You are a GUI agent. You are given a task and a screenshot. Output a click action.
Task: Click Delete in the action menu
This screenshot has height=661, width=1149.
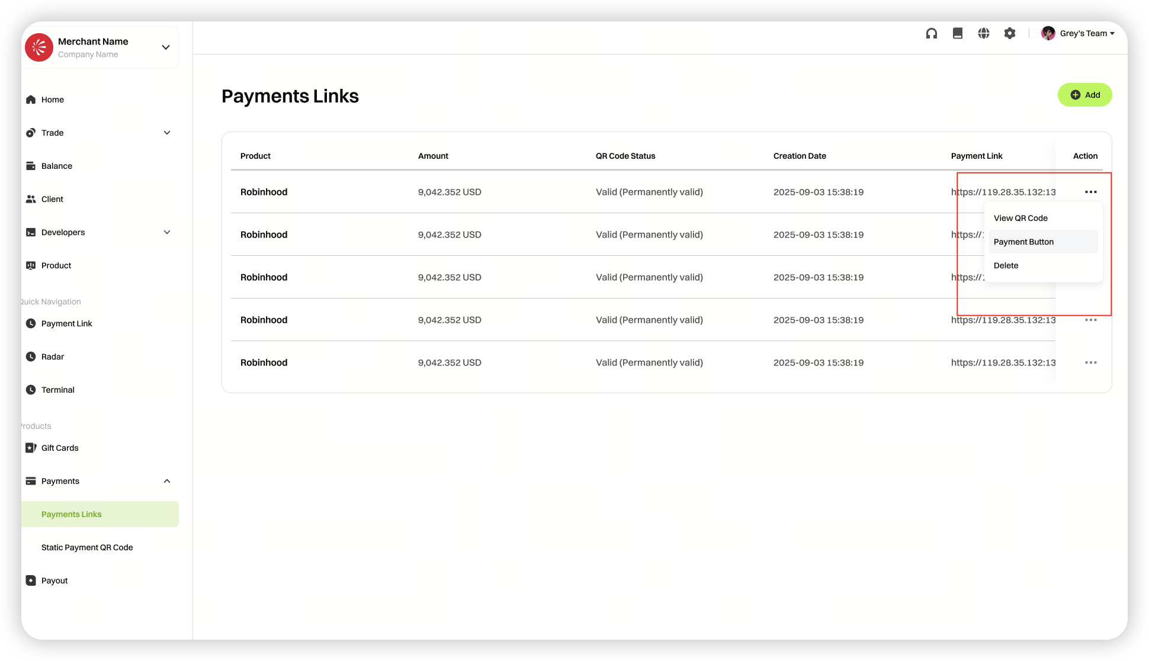click(x=1006, y=265)
